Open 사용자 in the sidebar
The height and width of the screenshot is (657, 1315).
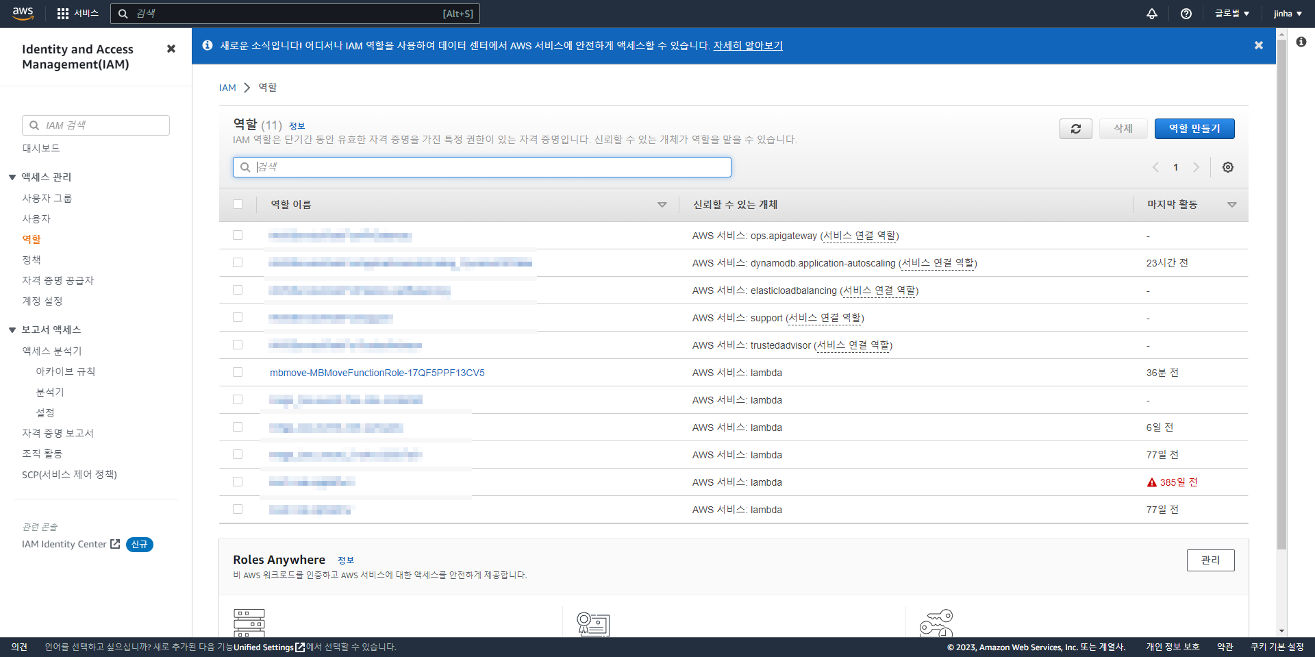tap(36, 219)
